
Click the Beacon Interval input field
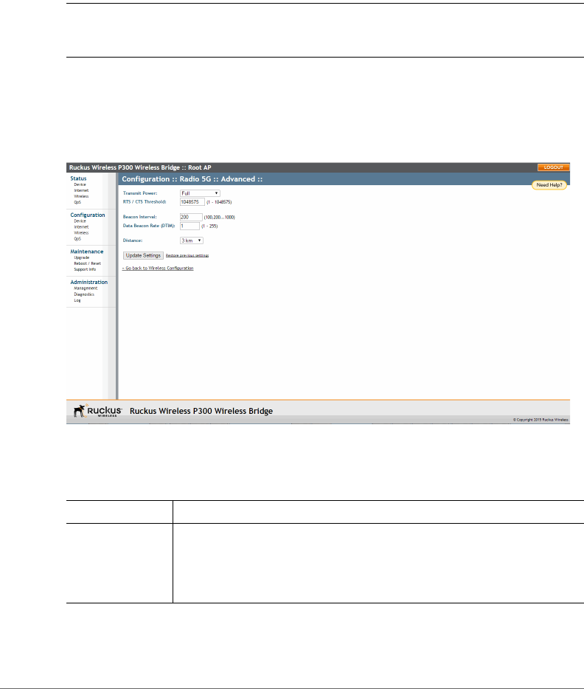(191, 217)
